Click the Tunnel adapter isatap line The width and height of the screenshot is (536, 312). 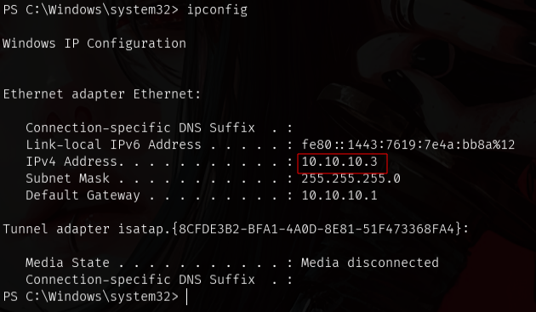click(236, 229)
